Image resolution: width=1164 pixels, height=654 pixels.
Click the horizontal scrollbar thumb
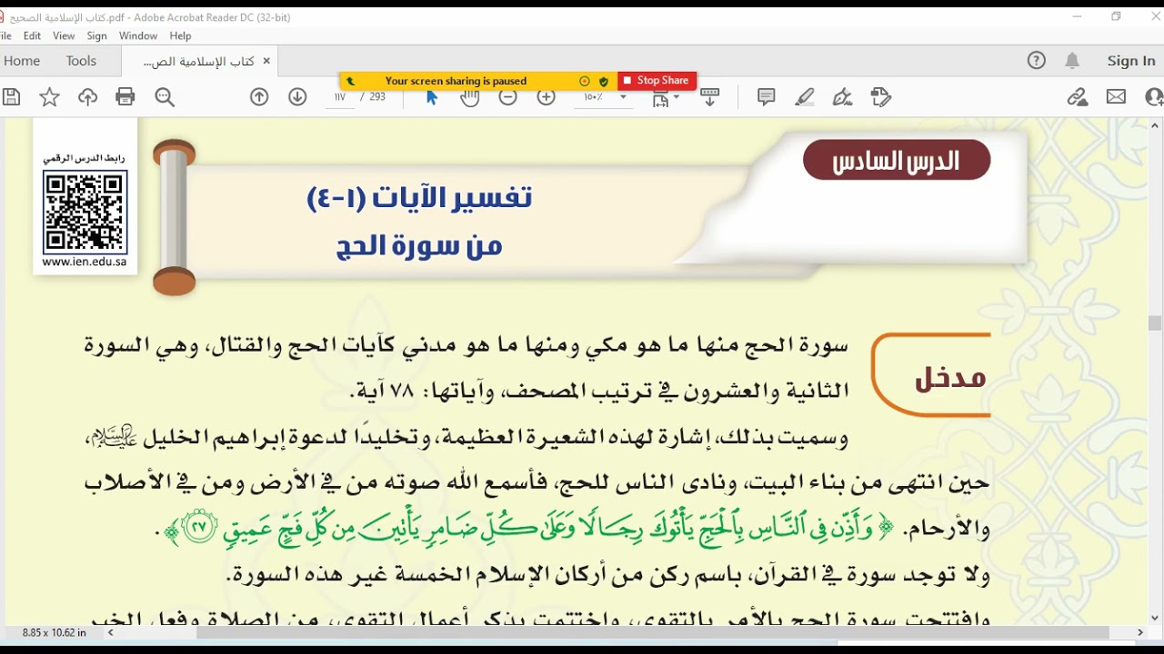(653, 632)
